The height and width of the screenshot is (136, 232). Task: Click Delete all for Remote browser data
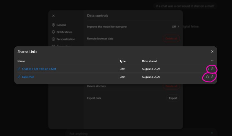click(171, 38)
